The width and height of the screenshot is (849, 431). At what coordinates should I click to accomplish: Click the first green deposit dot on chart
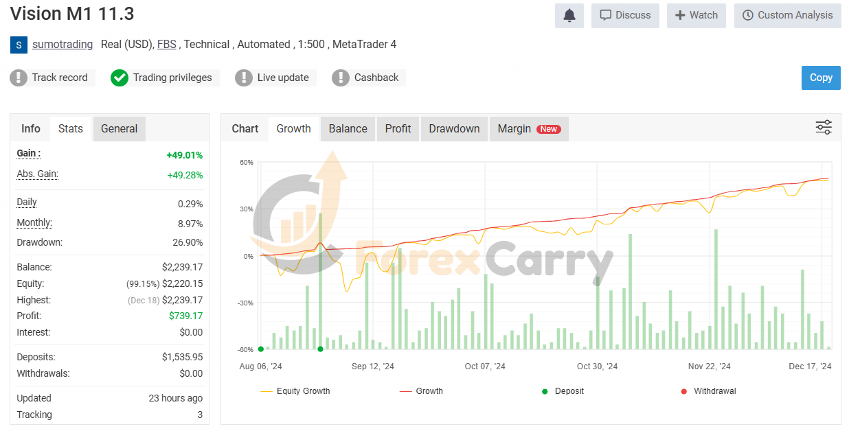coord(260,349)
